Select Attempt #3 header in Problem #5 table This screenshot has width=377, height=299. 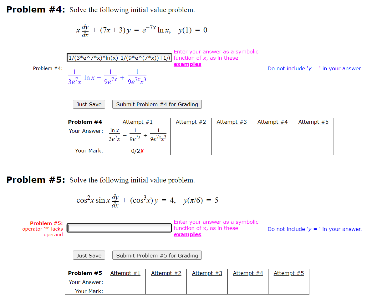[x=207, y=273]
